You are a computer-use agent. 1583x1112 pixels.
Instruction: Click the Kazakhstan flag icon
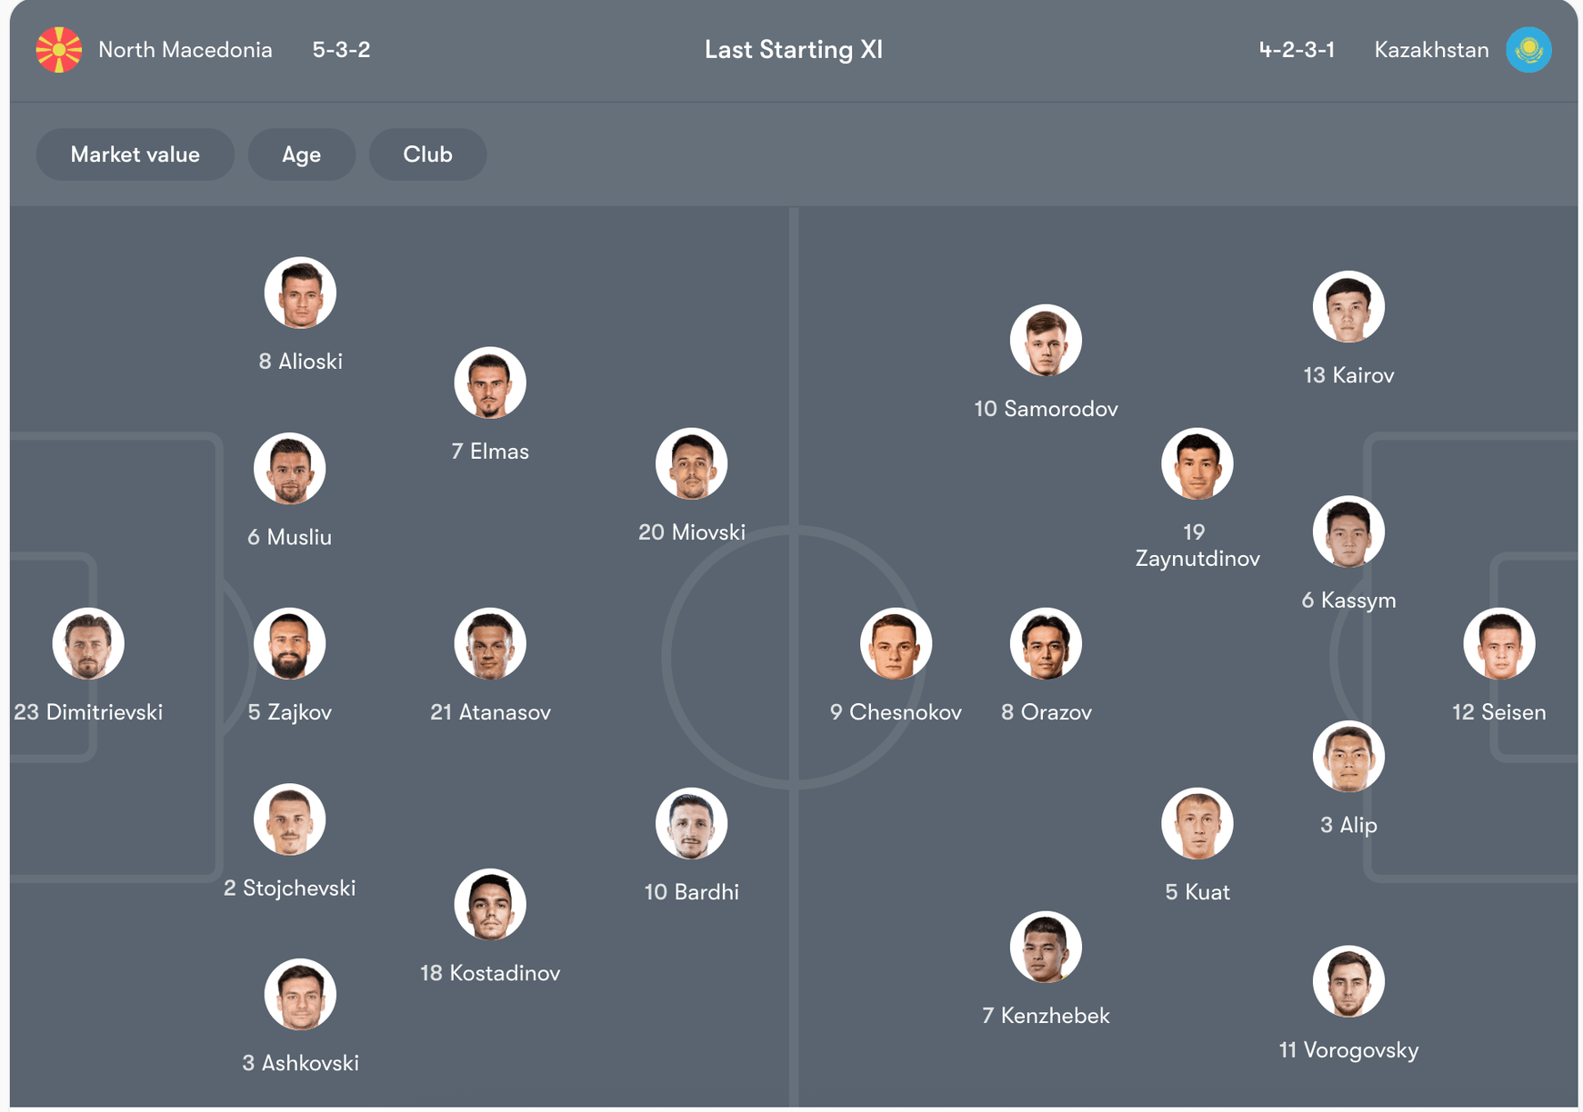(x=1528, y=50)
